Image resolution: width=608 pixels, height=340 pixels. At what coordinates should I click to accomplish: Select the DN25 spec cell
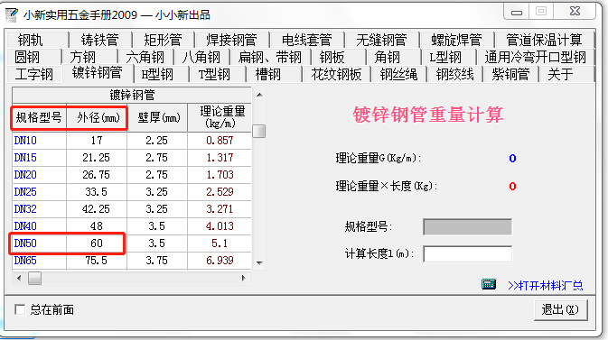tap(39, 192)
